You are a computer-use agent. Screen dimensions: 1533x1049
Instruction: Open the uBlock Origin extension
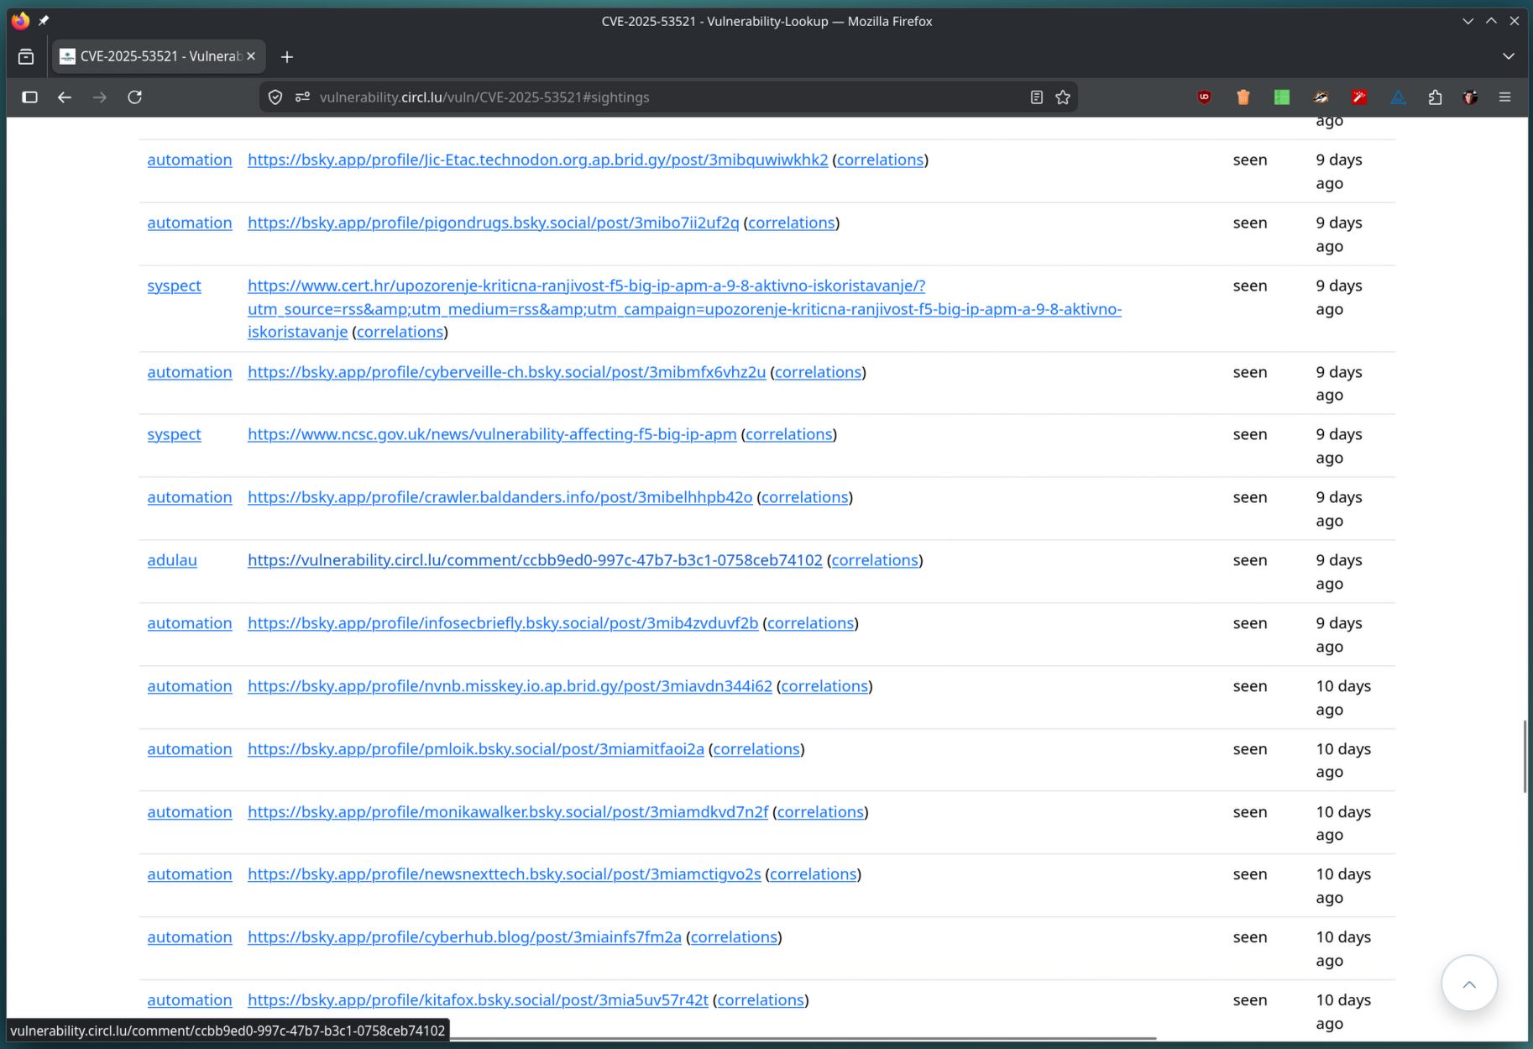1204,97
